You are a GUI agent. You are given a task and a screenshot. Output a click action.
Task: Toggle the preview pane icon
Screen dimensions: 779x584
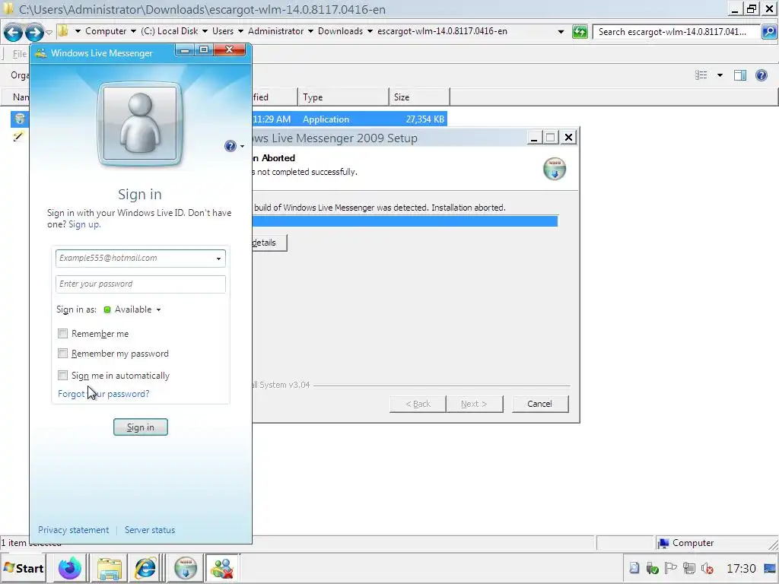pyautogui.click(x=740, y=75)
